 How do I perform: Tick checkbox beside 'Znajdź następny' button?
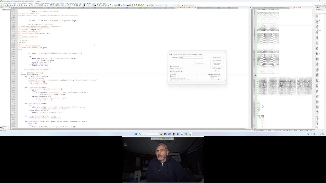[x=225, y=58]
